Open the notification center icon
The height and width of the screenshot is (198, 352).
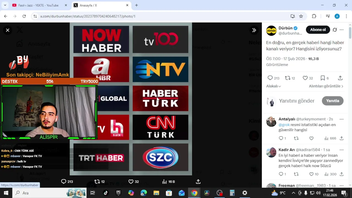[x=344, y=193]
